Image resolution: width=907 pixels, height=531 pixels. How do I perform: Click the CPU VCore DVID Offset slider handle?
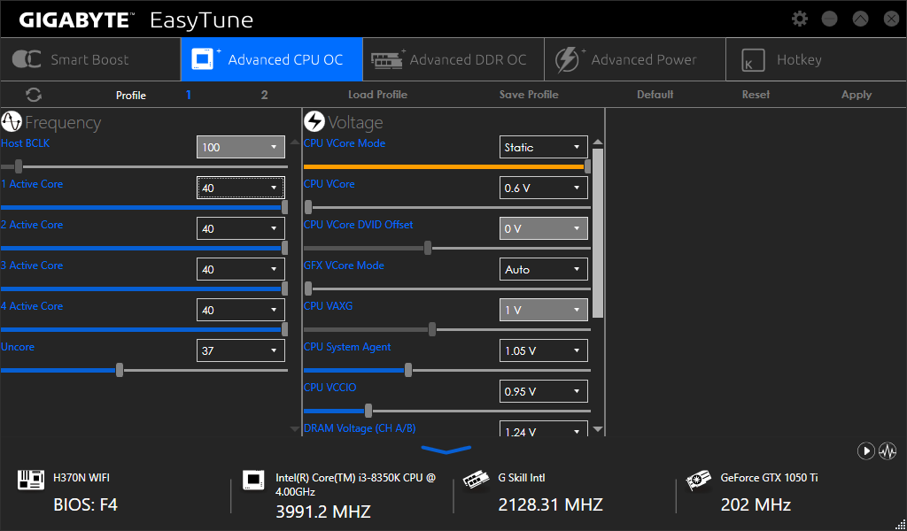coord(428,249)
